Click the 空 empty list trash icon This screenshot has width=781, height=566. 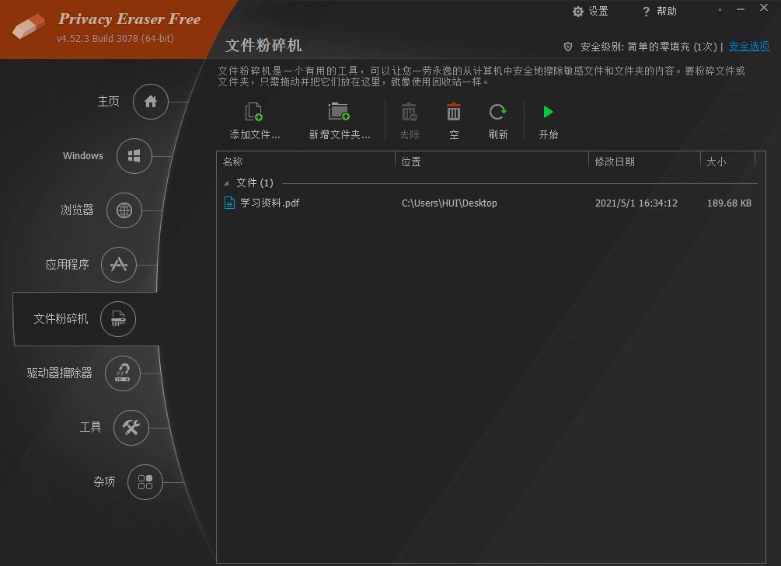coord(454,112)
